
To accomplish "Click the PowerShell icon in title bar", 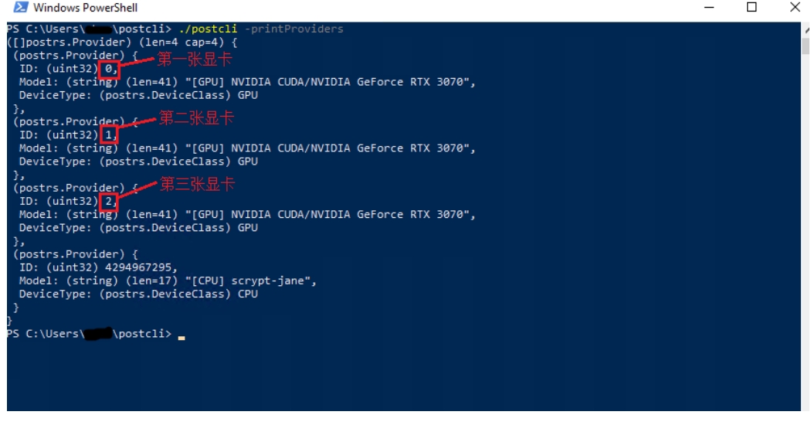I will [x=21, y=7].
